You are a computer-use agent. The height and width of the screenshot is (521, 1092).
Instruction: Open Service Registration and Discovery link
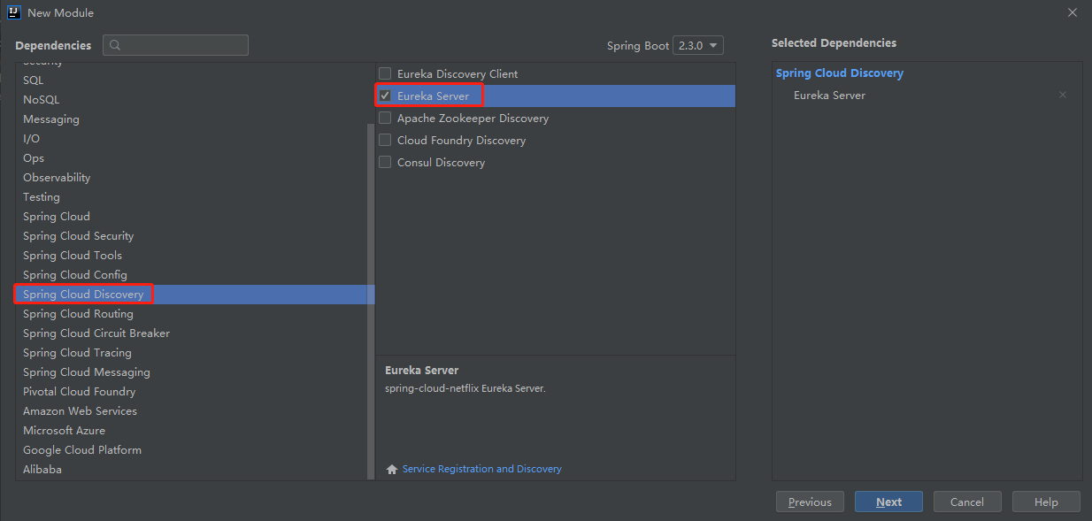(x=481, y=469)
